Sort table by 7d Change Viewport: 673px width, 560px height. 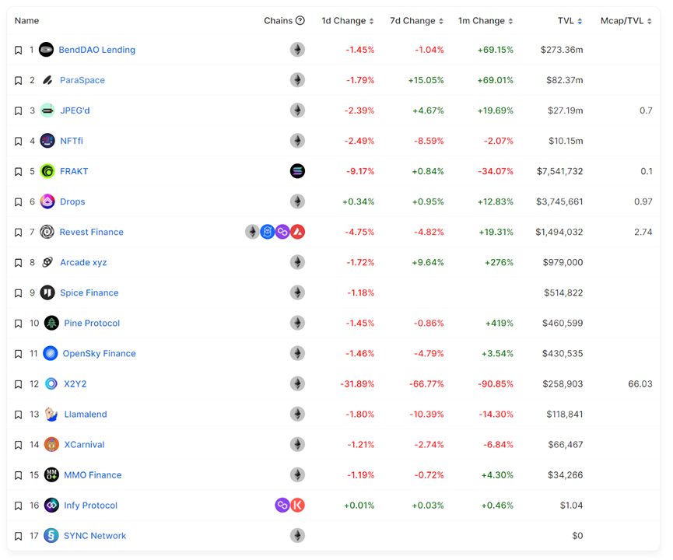click(x=417, y=21)
